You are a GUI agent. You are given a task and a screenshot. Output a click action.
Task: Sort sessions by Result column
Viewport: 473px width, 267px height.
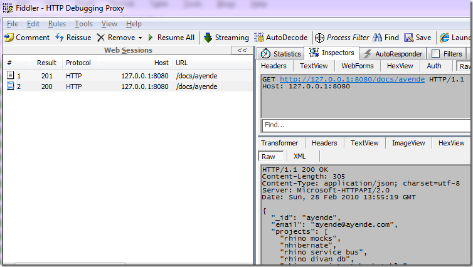(46, 63)
